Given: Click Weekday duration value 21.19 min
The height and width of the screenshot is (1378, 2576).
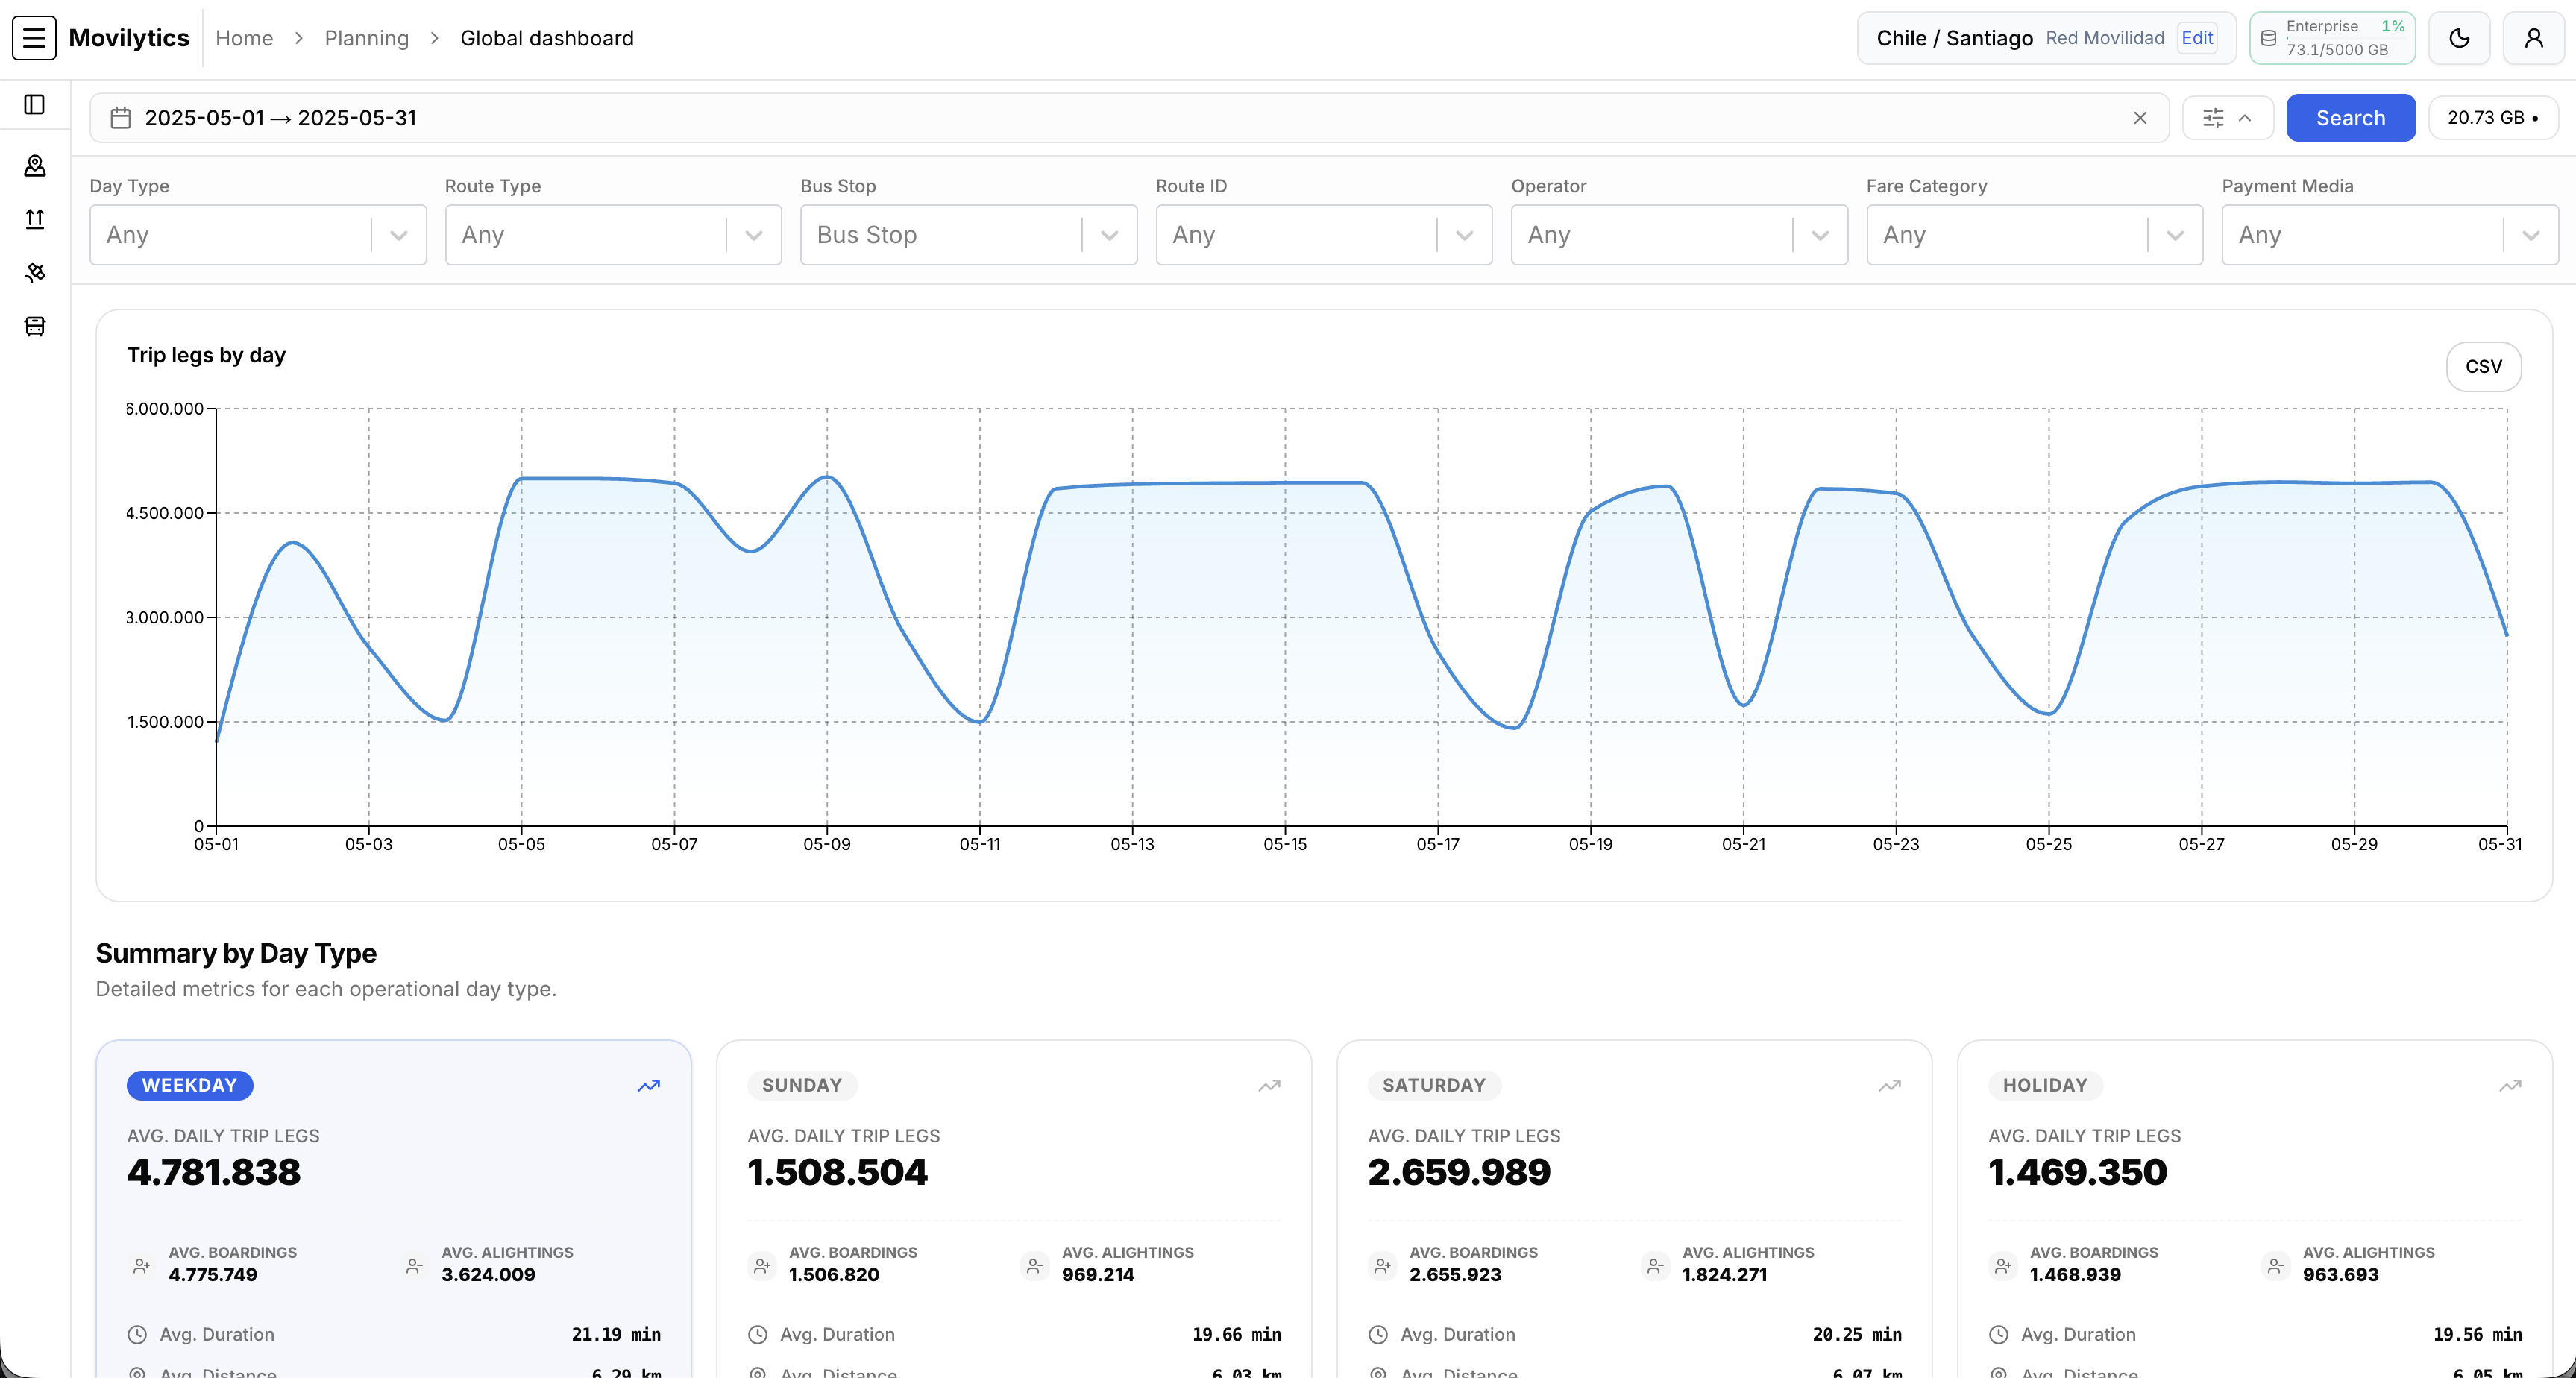Looking at the screenshot, I should tap(616, 1335).
